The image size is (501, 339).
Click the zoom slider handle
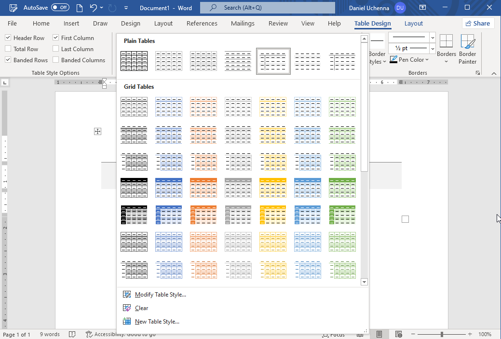point(442,334)
